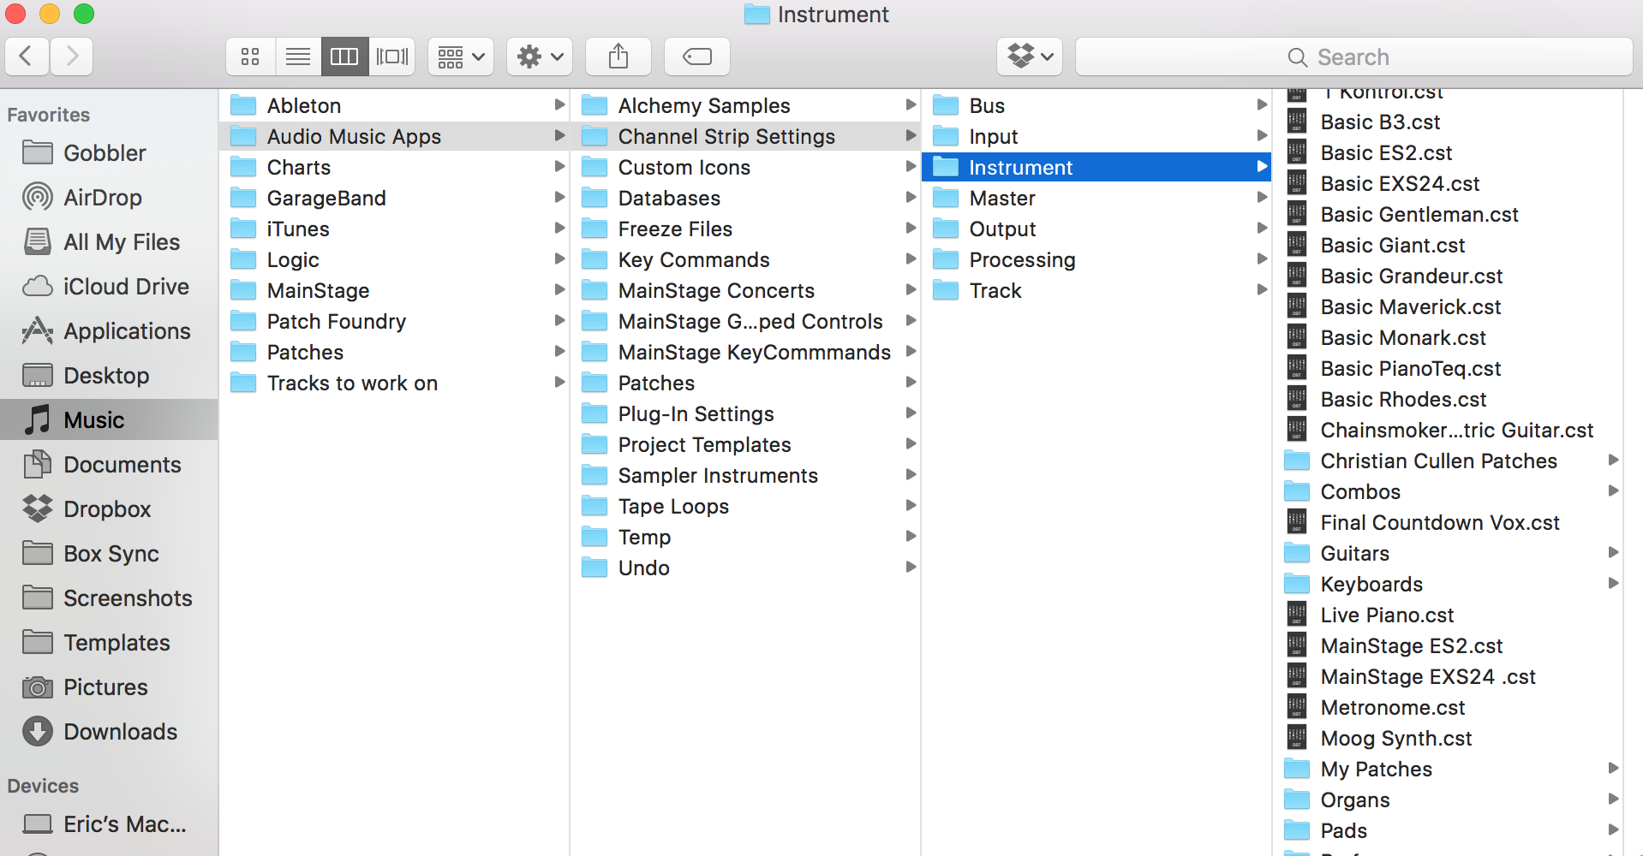The width and height of the screenshot is (1643, 856).
Task: Click the Edit Tags button
Action: tap(697, 56)
